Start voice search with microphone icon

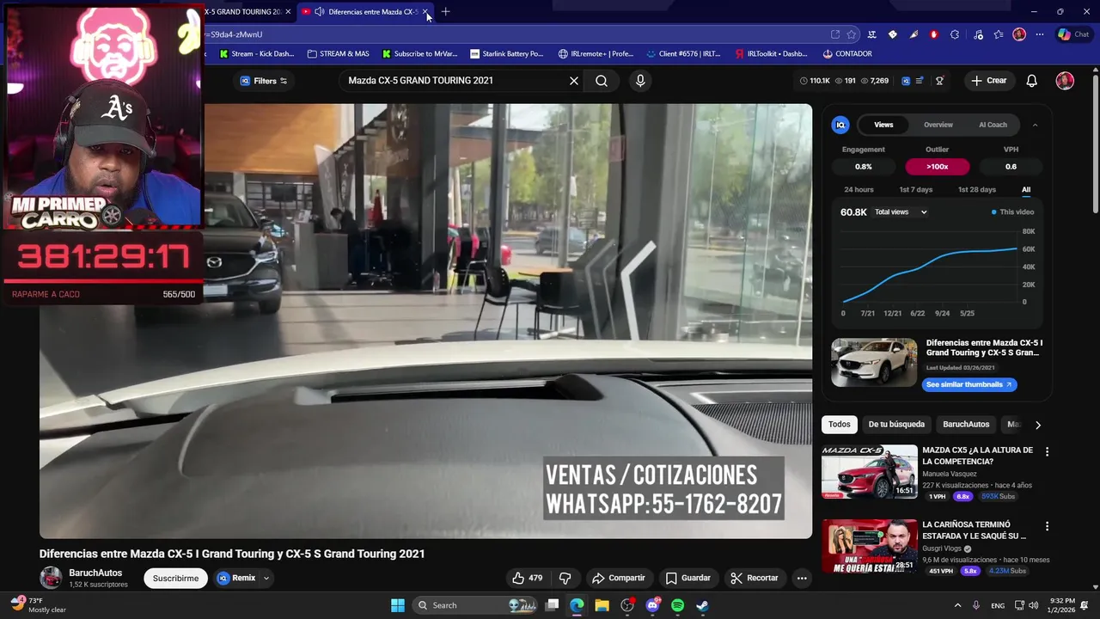[x=640, y=81]
